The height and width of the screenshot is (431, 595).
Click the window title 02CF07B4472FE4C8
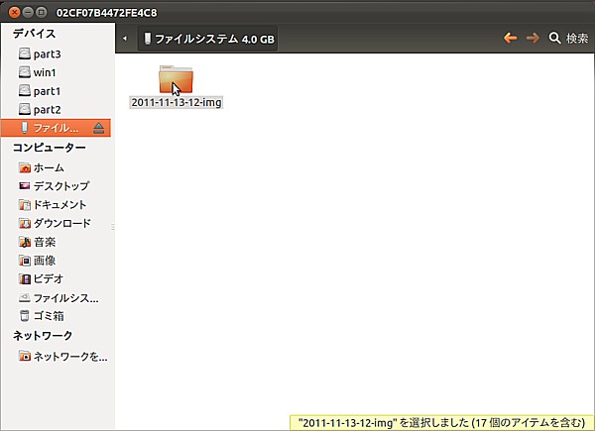pos(106,13)
